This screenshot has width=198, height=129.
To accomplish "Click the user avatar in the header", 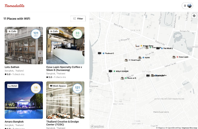I will click(189, 6).
